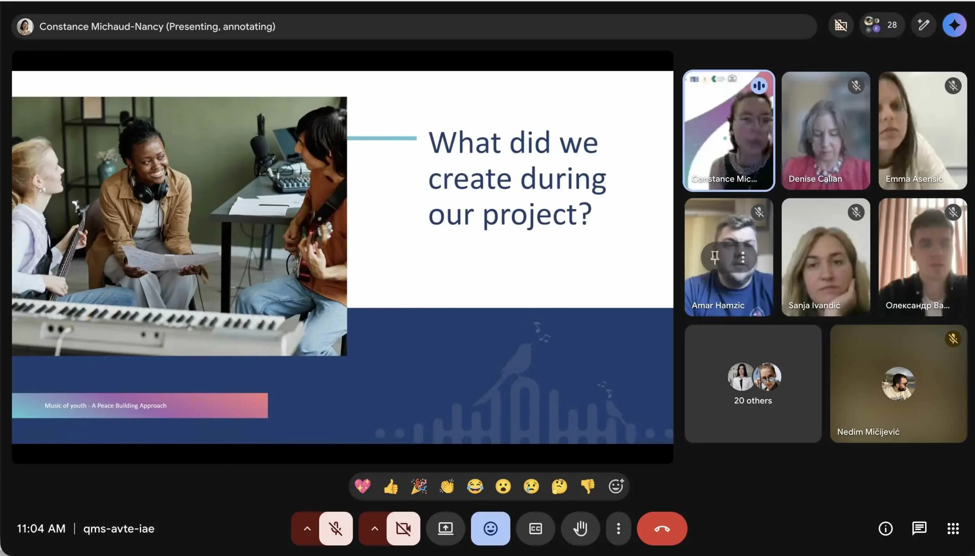Image resolution: width=975 pixels, height=556 pixels.
Task: Open the Gemini sparkle assistant
Action: click(954, 25)
